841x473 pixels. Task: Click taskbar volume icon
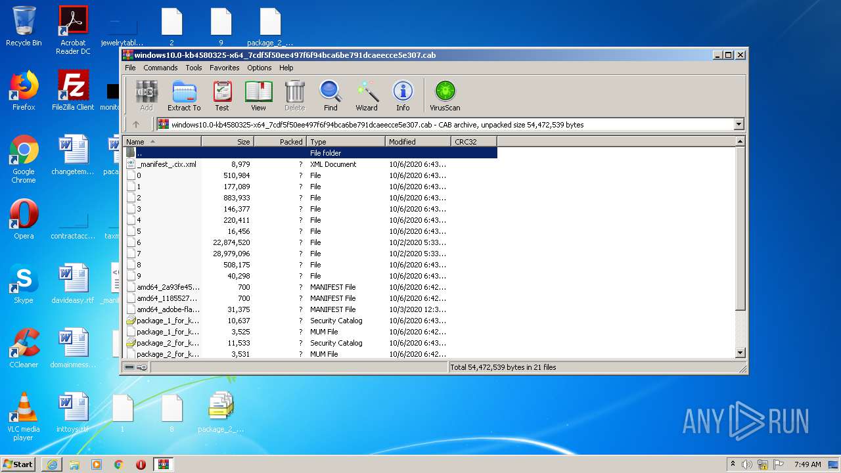coord(748,464)
